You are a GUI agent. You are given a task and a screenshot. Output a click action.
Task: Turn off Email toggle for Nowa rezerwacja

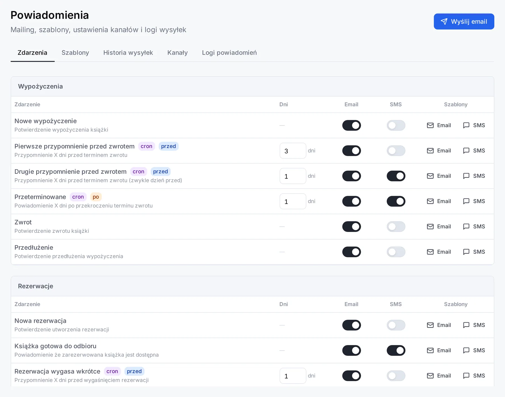(x=352, y=325)
